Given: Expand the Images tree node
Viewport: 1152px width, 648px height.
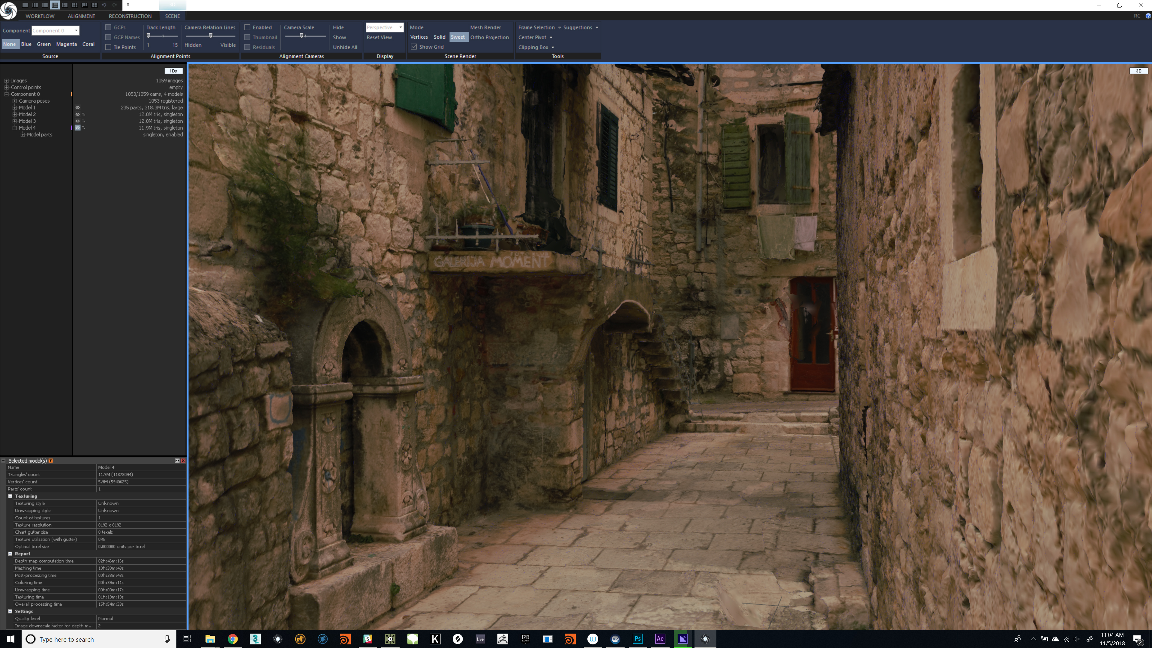Looking at the screenshot, I should tap(7, 81).
